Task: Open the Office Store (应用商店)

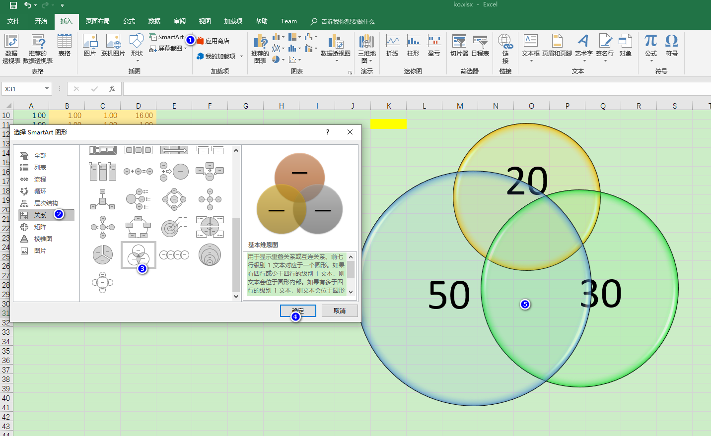Action: [x=213, y=41]
